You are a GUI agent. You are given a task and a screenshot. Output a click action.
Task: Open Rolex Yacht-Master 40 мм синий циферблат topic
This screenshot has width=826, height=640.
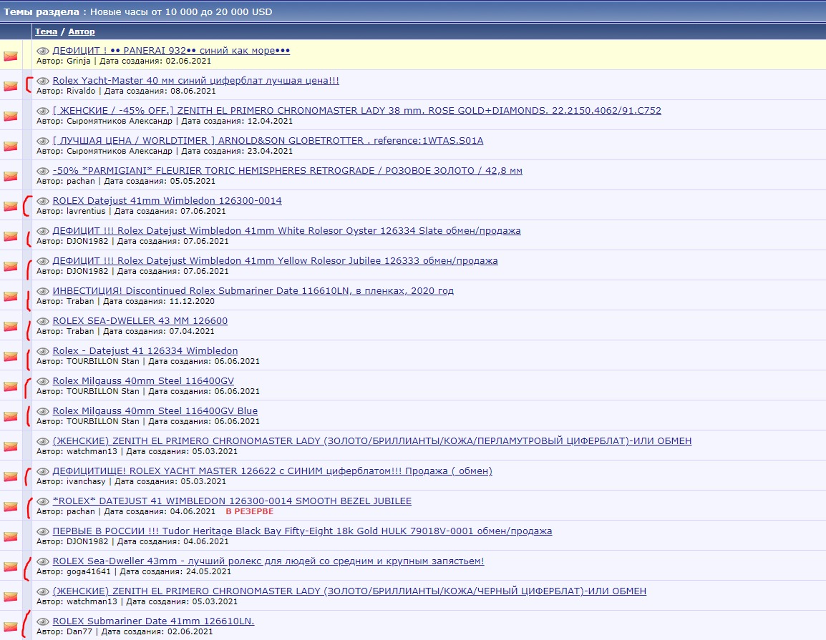[x=196, y=81]
